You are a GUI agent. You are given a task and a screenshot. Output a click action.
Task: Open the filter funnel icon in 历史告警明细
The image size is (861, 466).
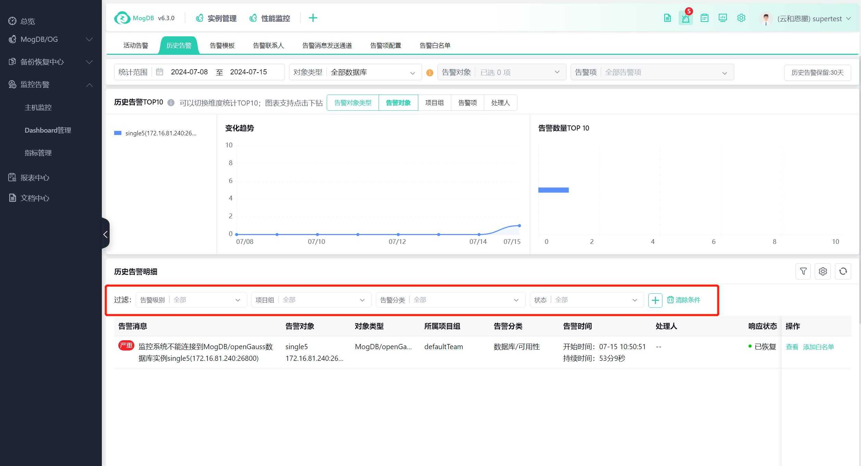point(803,271)
